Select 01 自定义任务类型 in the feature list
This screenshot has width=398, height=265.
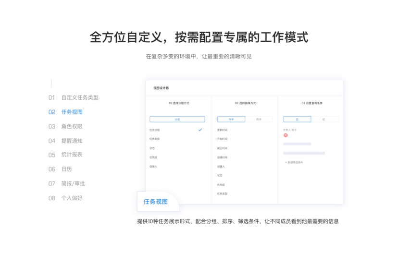[74, 97]
